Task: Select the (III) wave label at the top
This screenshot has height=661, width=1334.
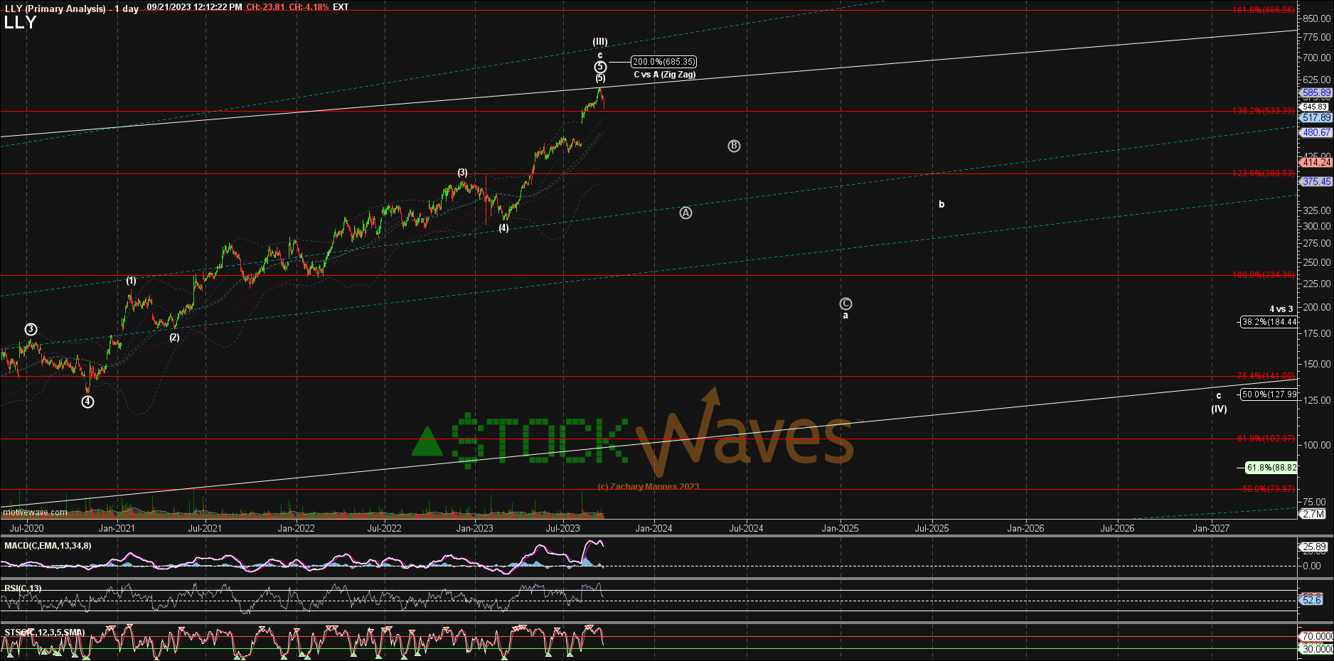Action: click(600, 42)
